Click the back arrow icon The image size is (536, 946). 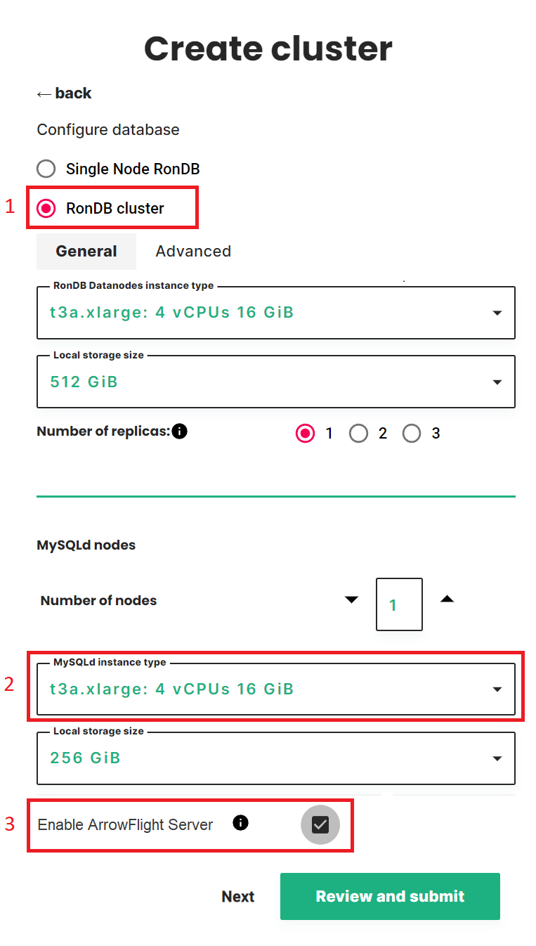(44, 92)
